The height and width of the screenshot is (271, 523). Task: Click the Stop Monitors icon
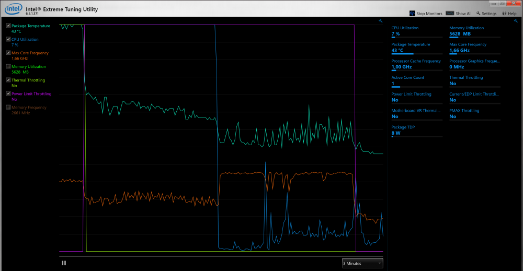click(x=412, y=14)
